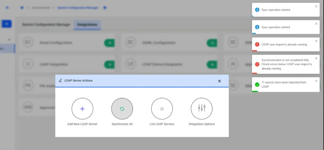Viewport: 324px width, 150px height.
Task: Click the blue plus button in the sidebar
Action: click(x=7, y=24)
